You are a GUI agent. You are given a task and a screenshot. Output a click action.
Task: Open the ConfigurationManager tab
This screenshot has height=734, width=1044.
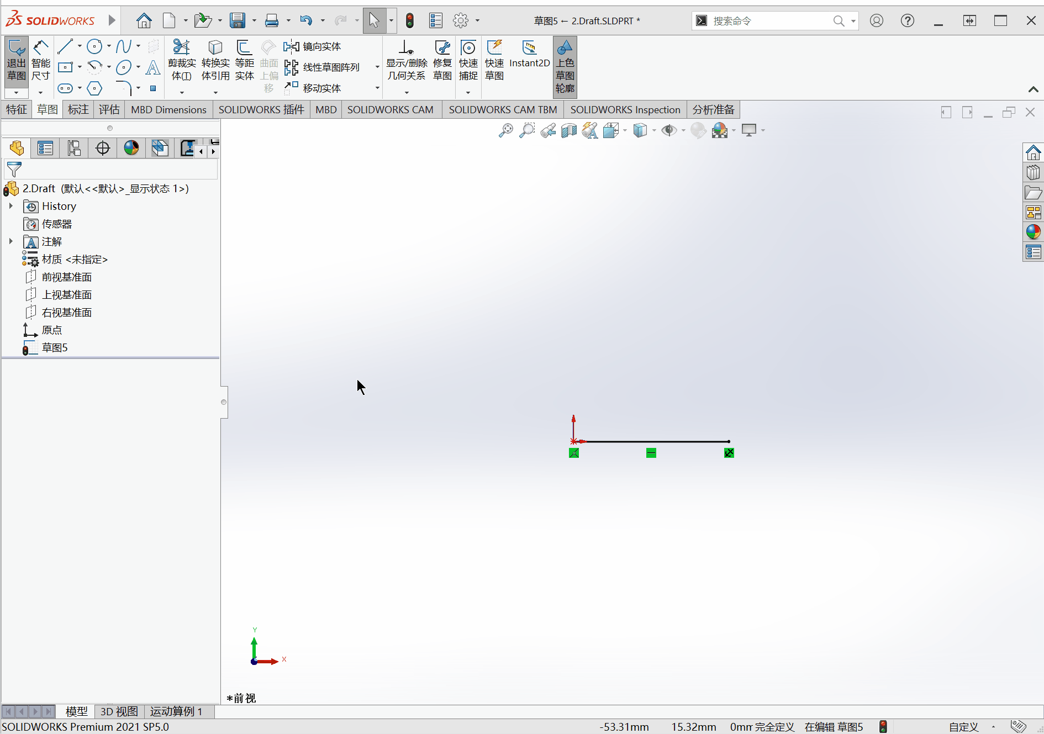74,148
